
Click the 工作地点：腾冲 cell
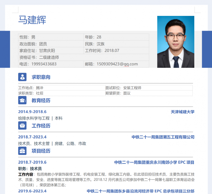point(61,88)
